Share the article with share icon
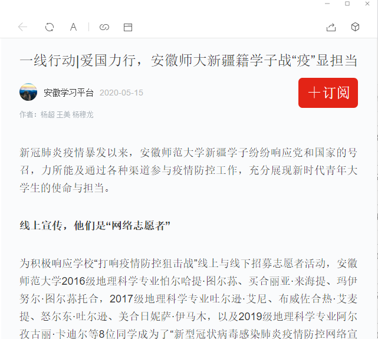This screenshot has width=378, height=339. pyautogui.click(x=331, y=27)
